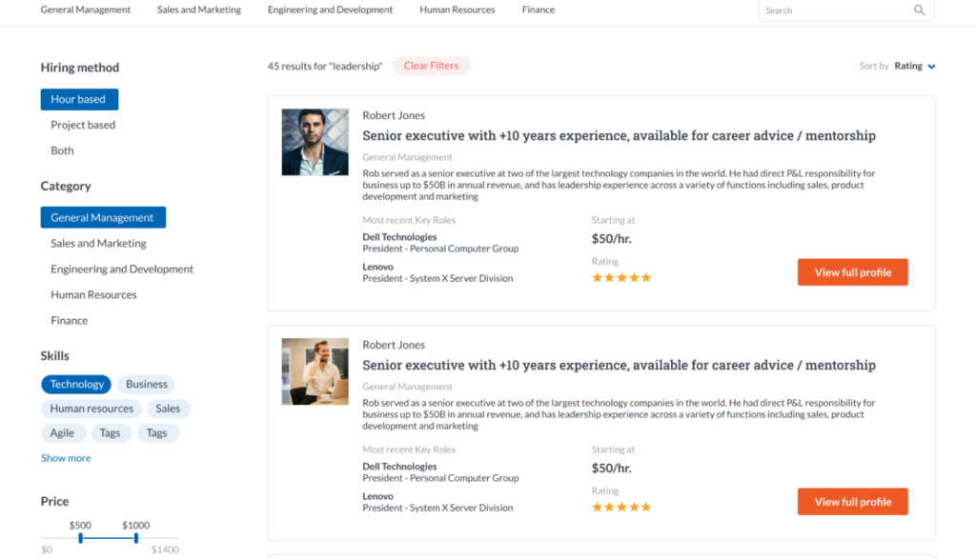Click the search magnifier icon
Screen dimensions: 976x559
click(918, 10)
